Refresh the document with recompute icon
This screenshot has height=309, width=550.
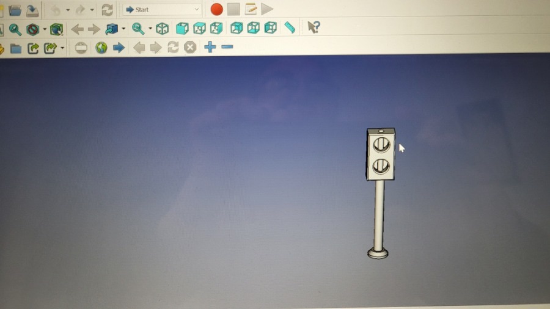coord(107,10)
